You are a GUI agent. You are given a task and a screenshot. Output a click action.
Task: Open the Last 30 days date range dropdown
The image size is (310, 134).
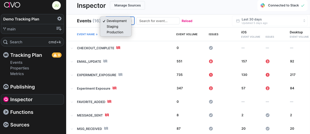point(269,21)
